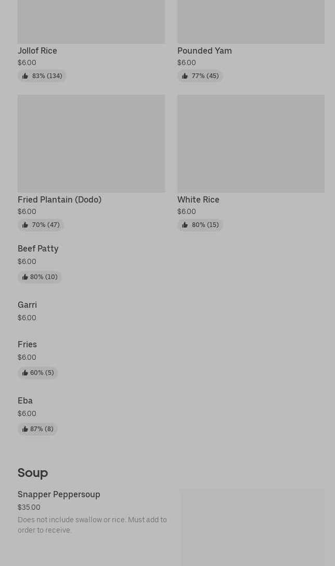Open the Fried Plantain (Dodo) image
This screenshot has width=335, height=566.
click(91, 144)
